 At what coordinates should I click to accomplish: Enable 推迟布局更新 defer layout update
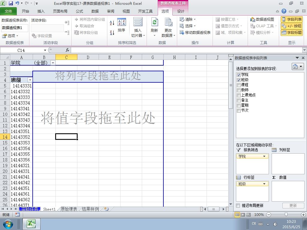(x=238, y=205)
